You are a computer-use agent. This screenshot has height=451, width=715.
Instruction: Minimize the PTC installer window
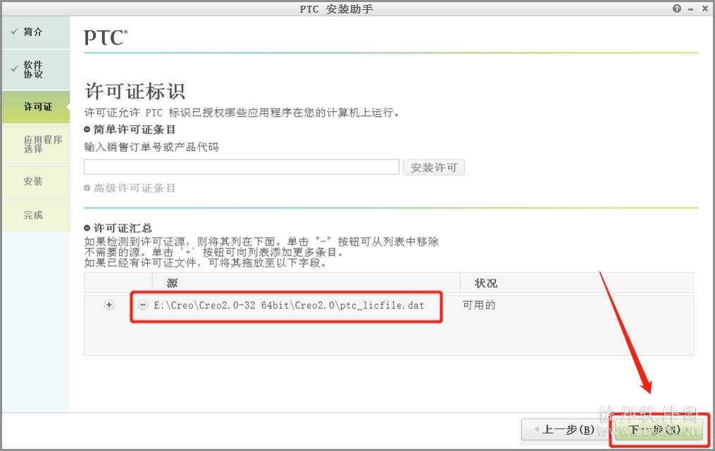click(691, 9)
